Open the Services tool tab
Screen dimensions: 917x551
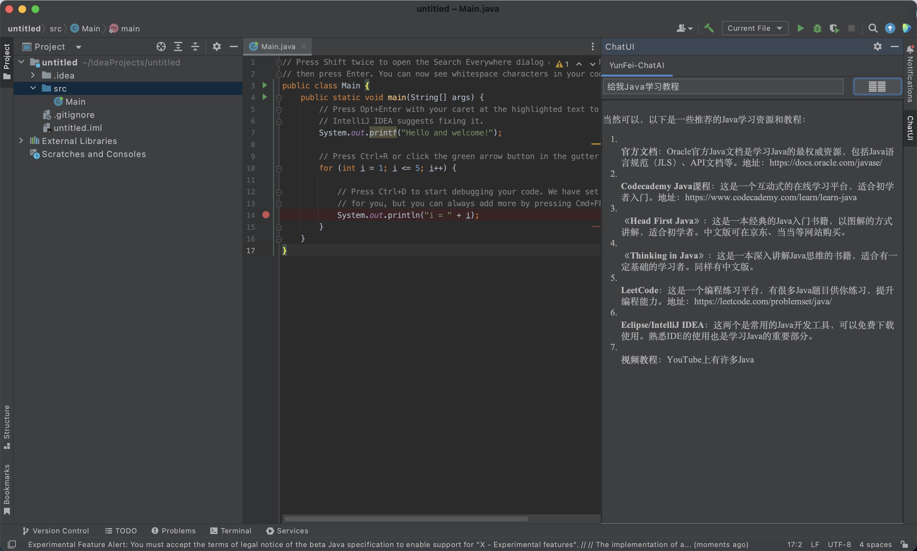coord(287,531)
